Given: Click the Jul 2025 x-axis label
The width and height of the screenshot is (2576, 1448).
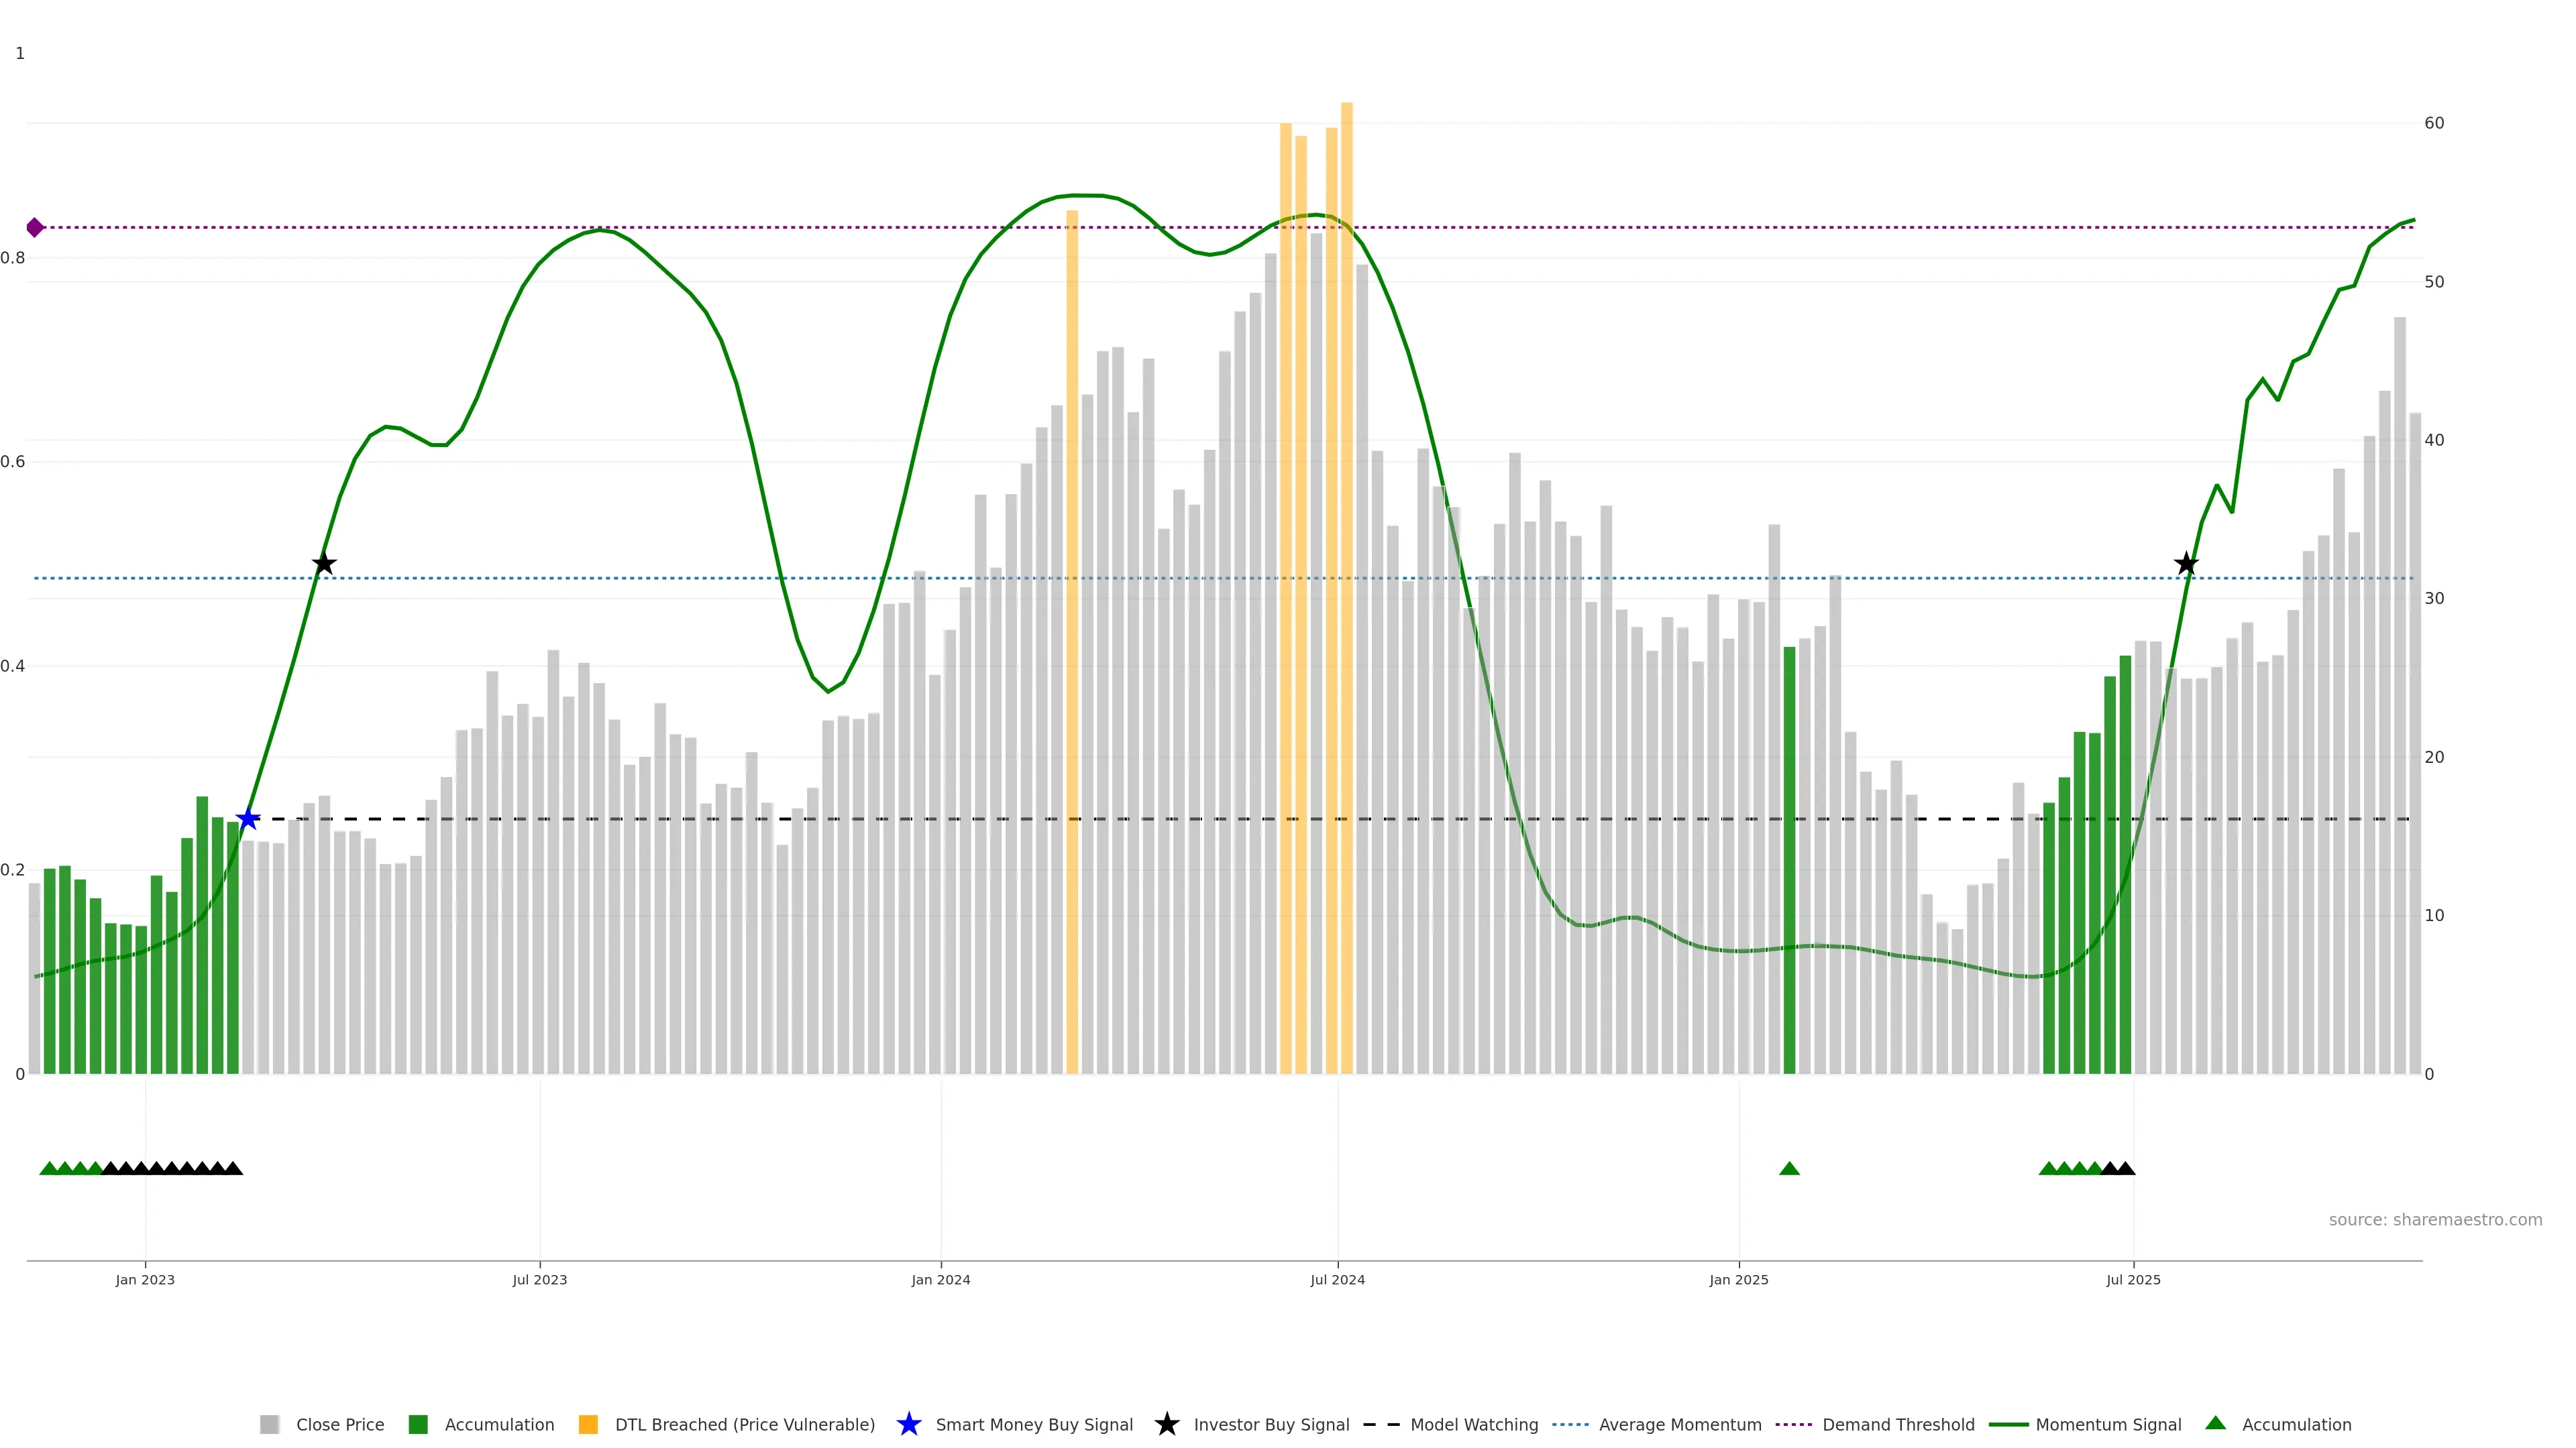Looking at the screenshot, I should click(x=2133, y=1279).
